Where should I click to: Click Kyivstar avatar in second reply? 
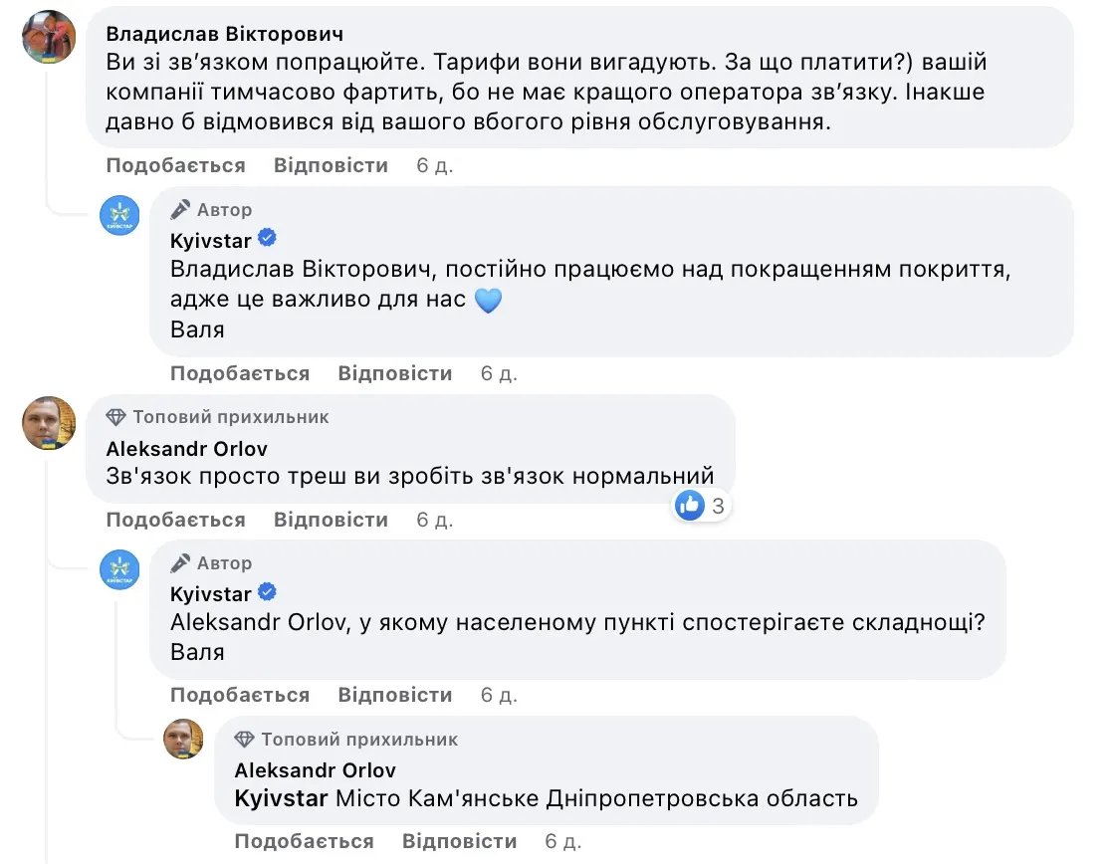tap(119, 569)
